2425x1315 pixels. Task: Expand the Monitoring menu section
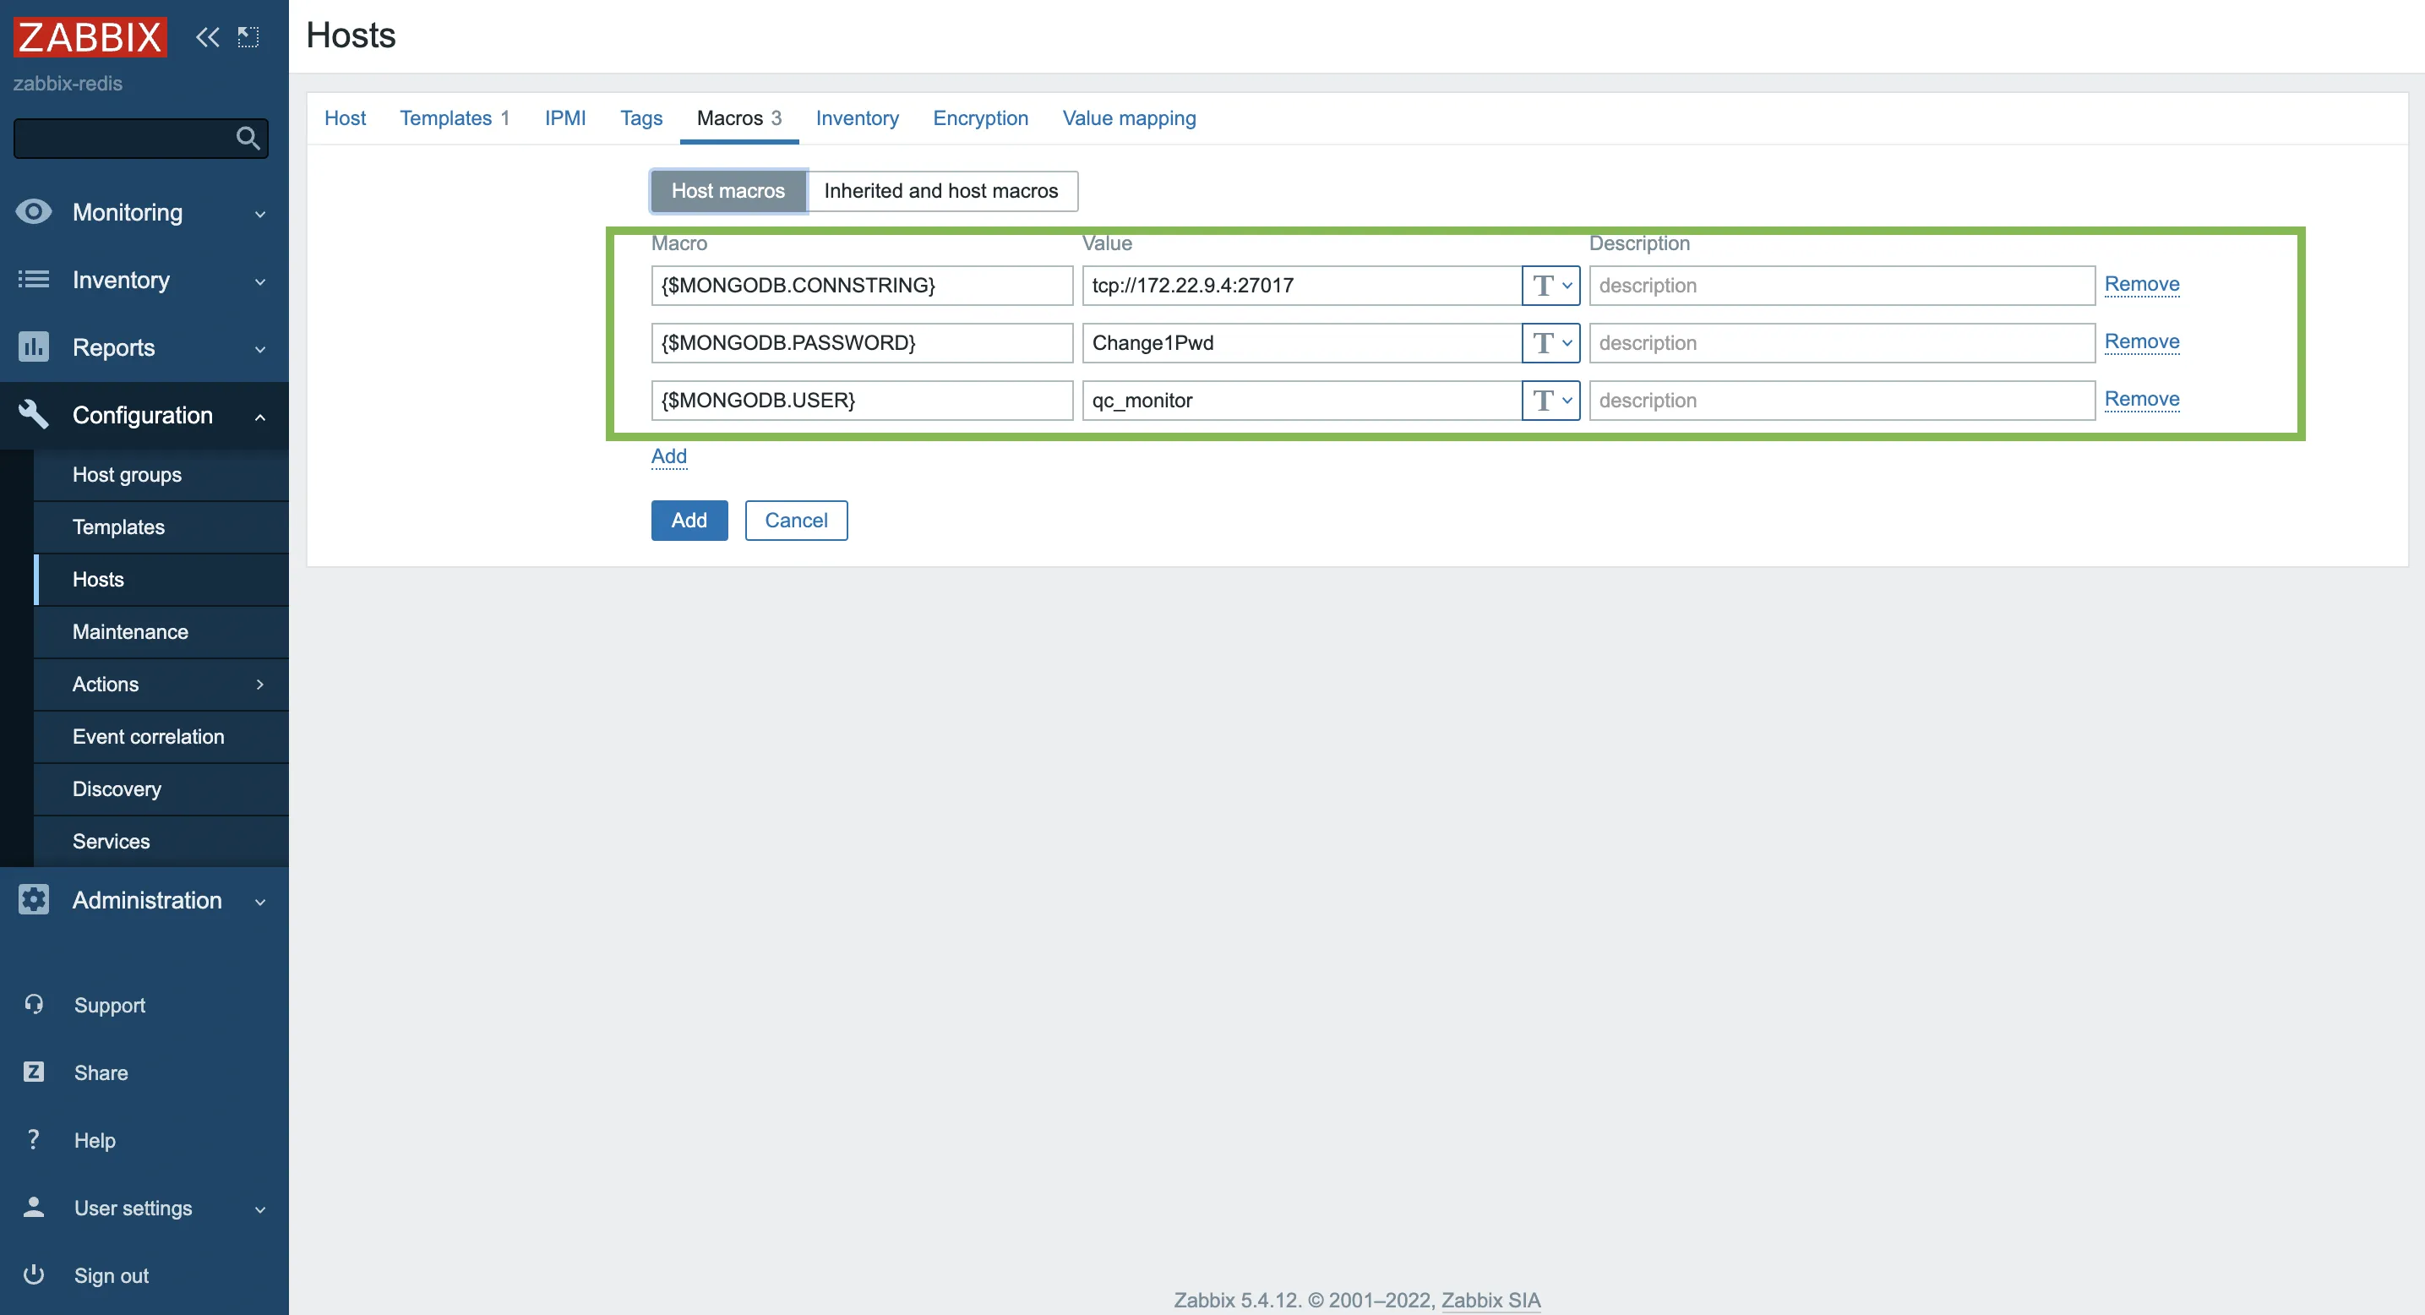(261, 214)
